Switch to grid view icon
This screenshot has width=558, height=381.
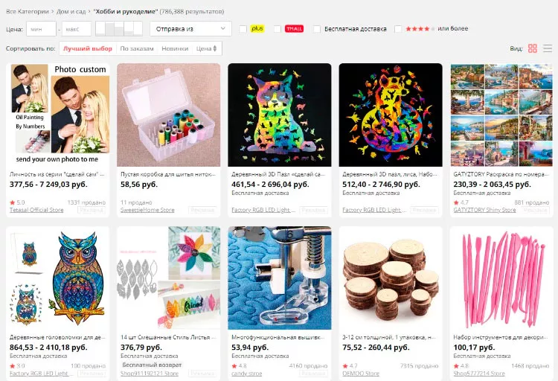[533, 48]
